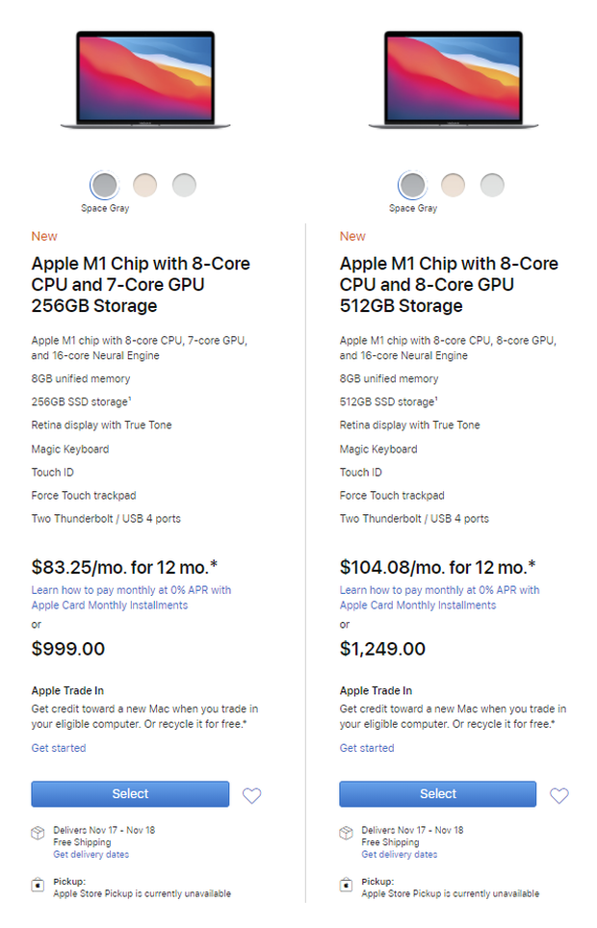Click delivery box icon for 256GB model

pyautogui.click(x=38, y=833)
